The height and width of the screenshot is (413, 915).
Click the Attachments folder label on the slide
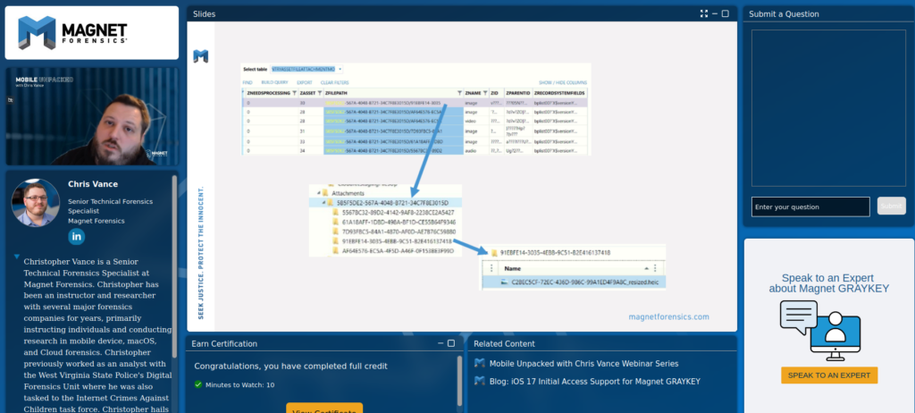pyautogui.click(x=348, y=193)
